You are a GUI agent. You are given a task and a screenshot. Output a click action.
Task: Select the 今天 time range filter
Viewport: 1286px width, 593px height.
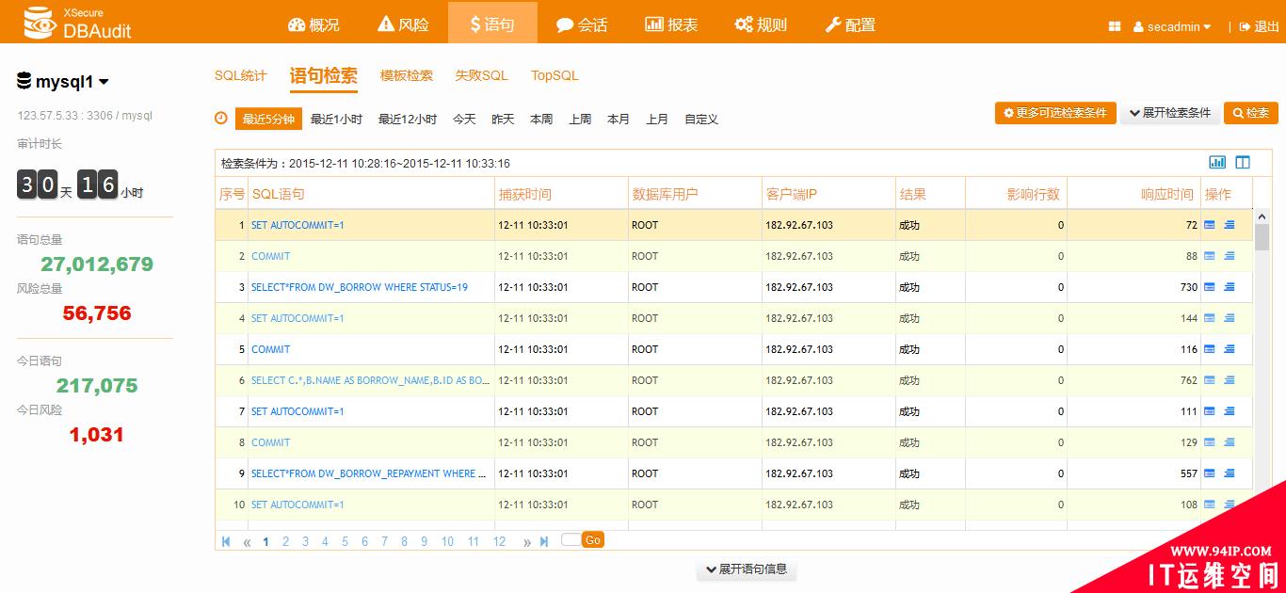point(464,120)
